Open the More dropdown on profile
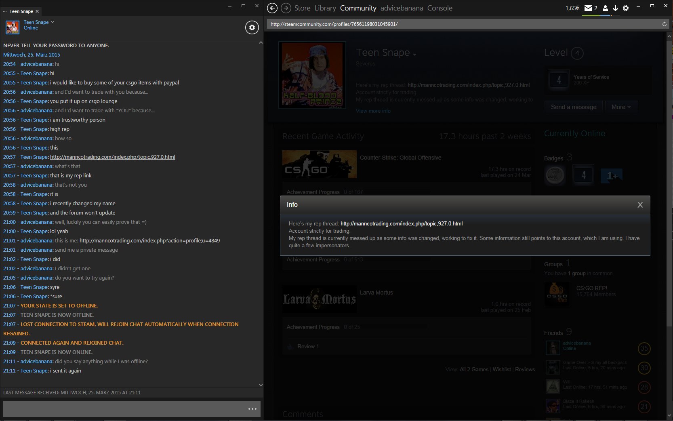 pos(620,107)
